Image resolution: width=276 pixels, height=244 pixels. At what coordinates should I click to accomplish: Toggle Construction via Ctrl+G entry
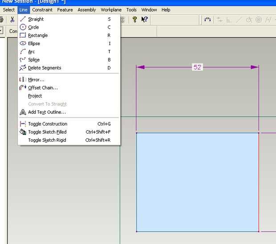[x=69, y=124]
